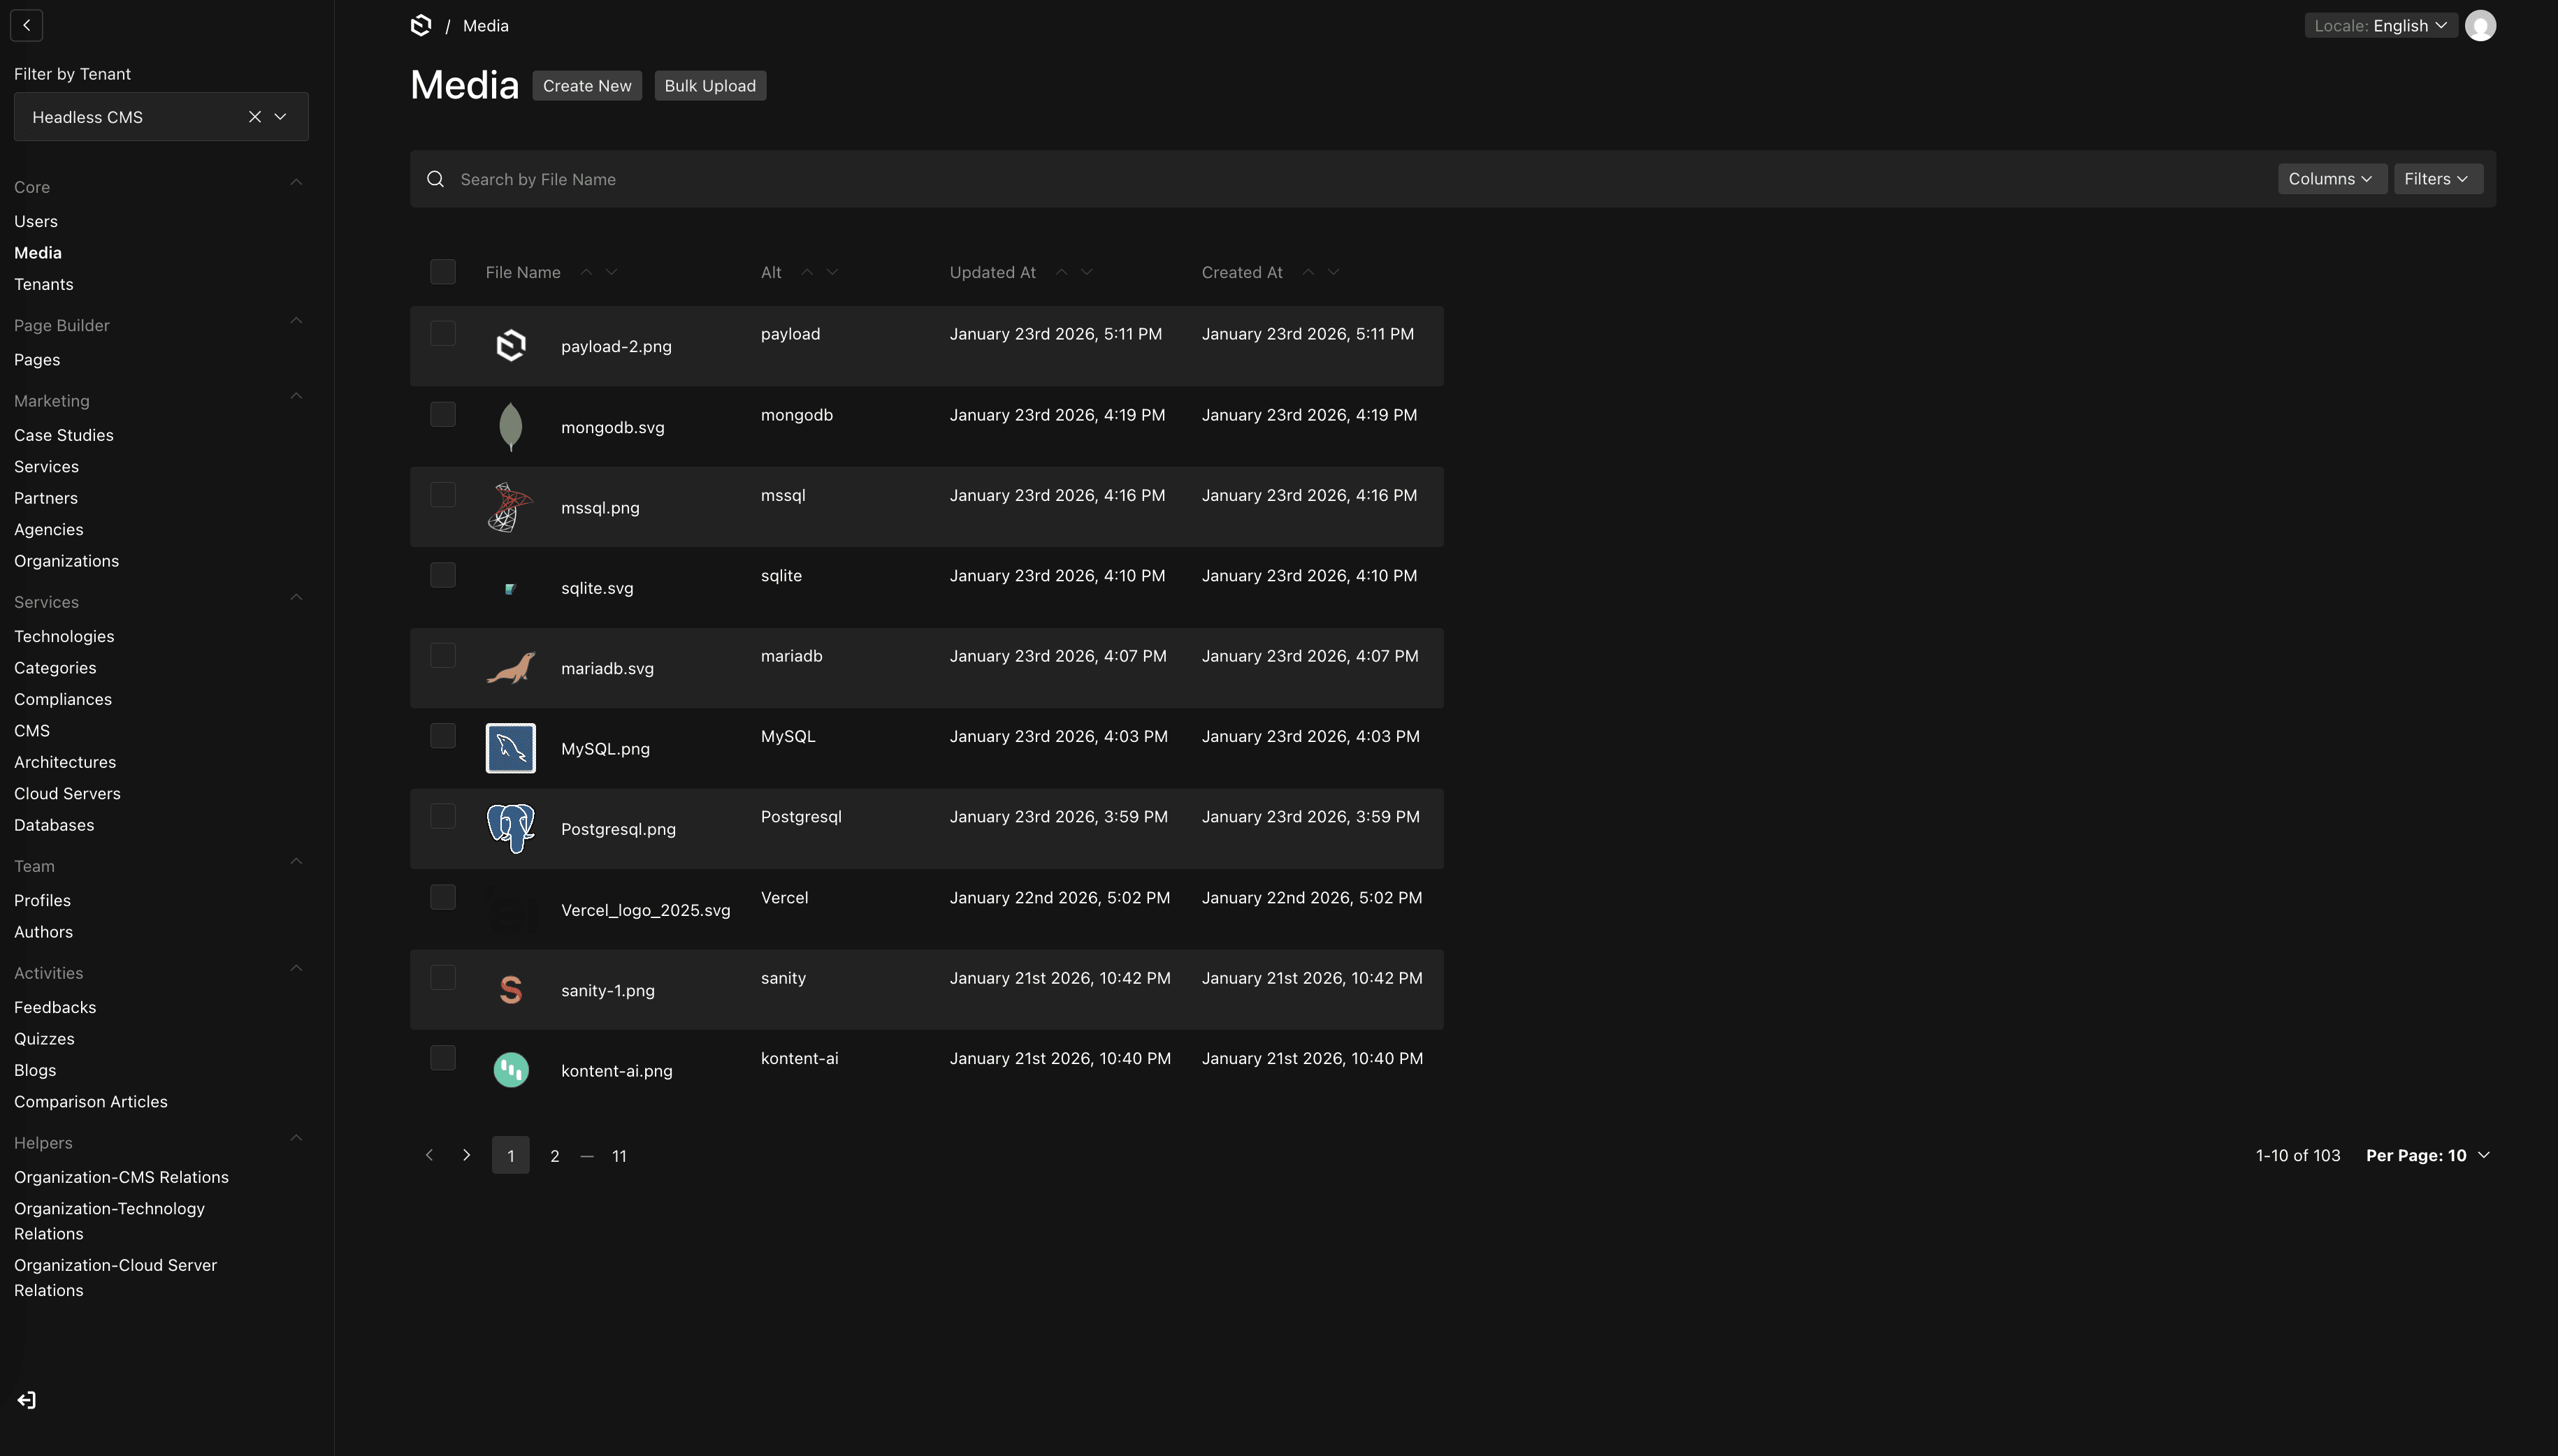Collapse the Marketing nav group
Image resolution: width=2558 pixels, height=1456 pixels.
[296, 397]
